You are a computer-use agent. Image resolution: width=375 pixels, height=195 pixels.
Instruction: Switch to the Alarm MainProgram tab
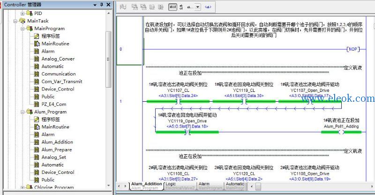coord(210,186)
